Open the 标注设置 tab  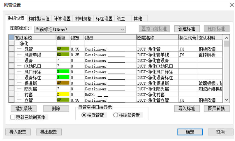pos(104,19)
